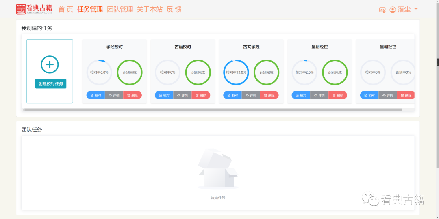
Task: Expand the 落尘 account dropdown arrow
Action: (416, 9)
